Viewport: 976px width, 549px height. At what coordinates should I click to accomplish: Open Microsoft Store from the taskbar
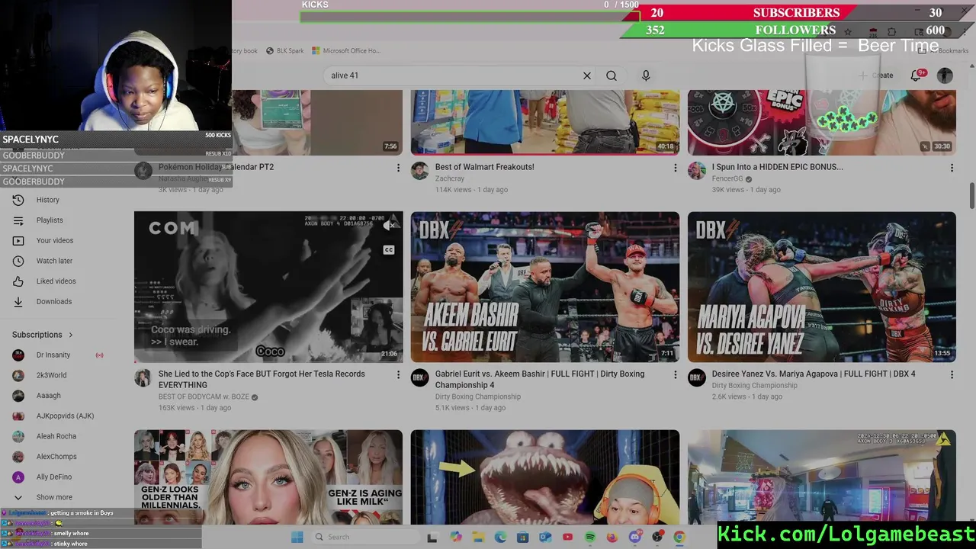522,537
